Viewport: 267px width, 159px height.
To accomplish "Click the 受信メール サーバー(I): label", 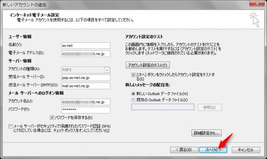I will click(x=27, y=77).
